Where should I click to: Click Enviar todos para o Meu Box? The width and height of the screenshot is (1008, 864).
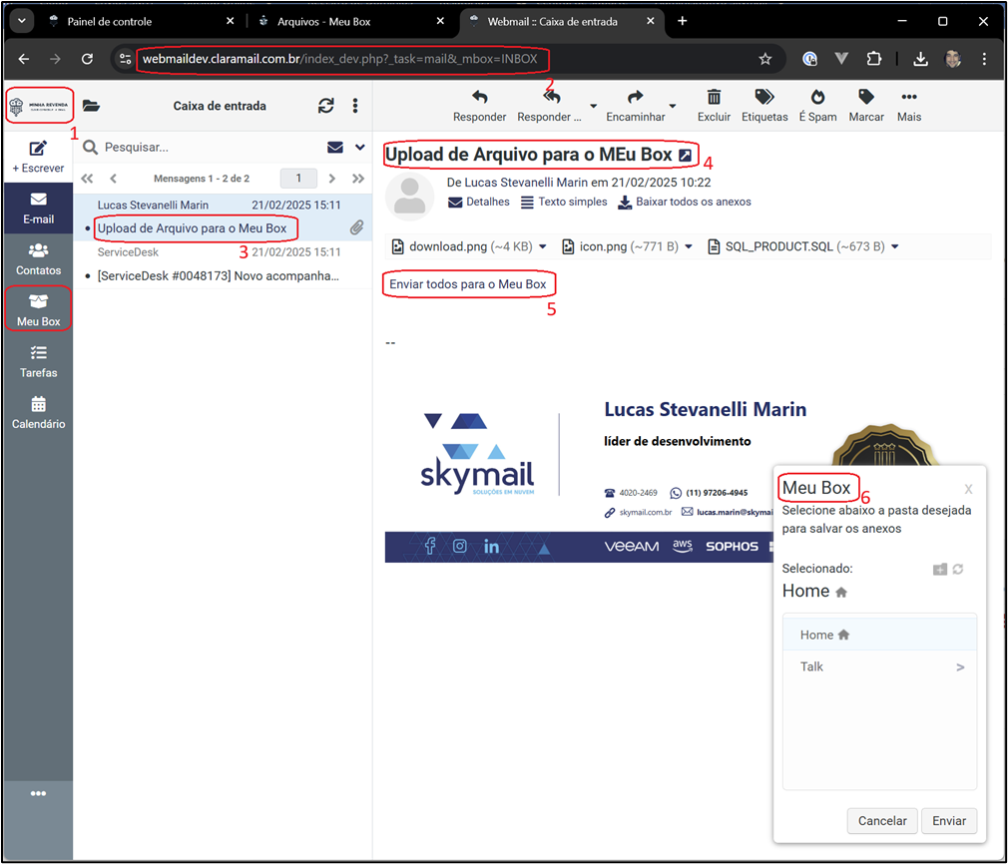pos(468,284)
